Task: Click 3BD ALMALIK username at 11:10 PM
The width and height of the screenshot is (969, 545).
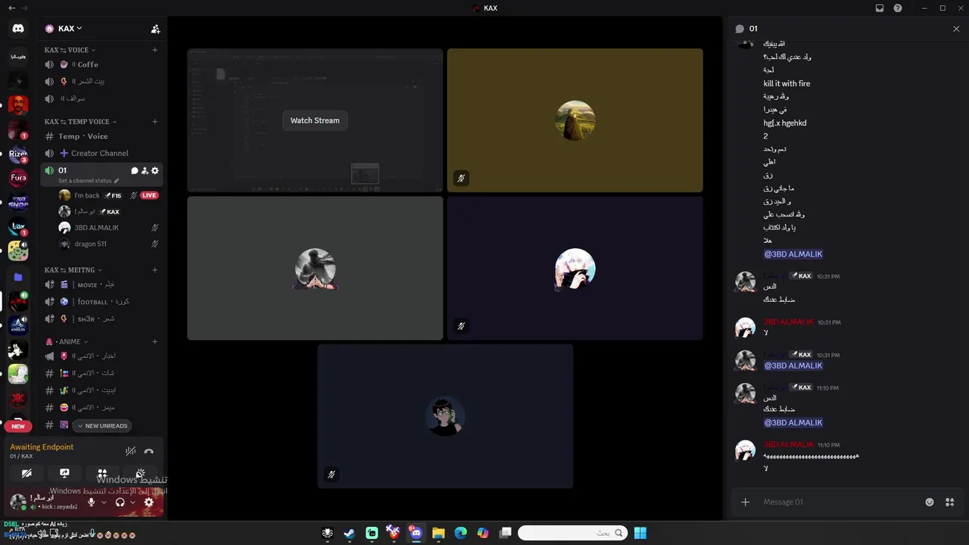Action: 788,444
